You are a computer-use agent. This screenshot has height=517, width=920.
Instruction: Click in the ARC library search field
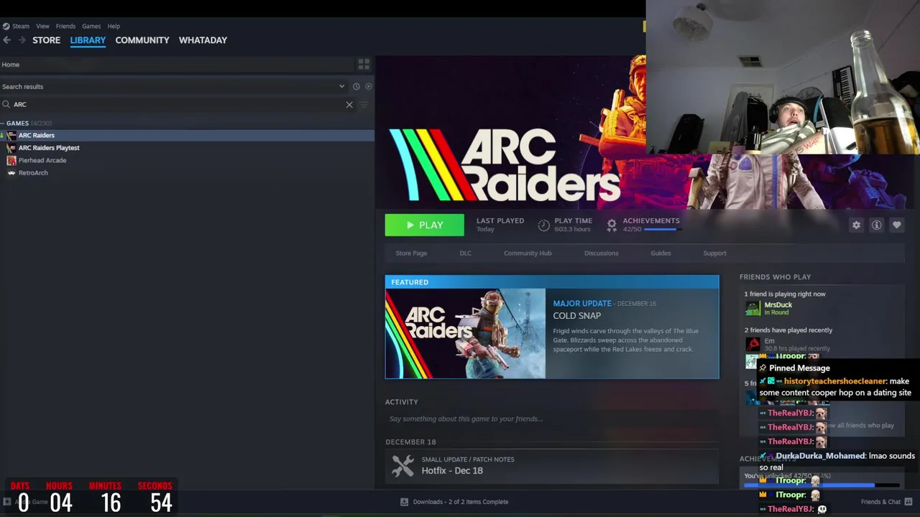click(178, 105)
